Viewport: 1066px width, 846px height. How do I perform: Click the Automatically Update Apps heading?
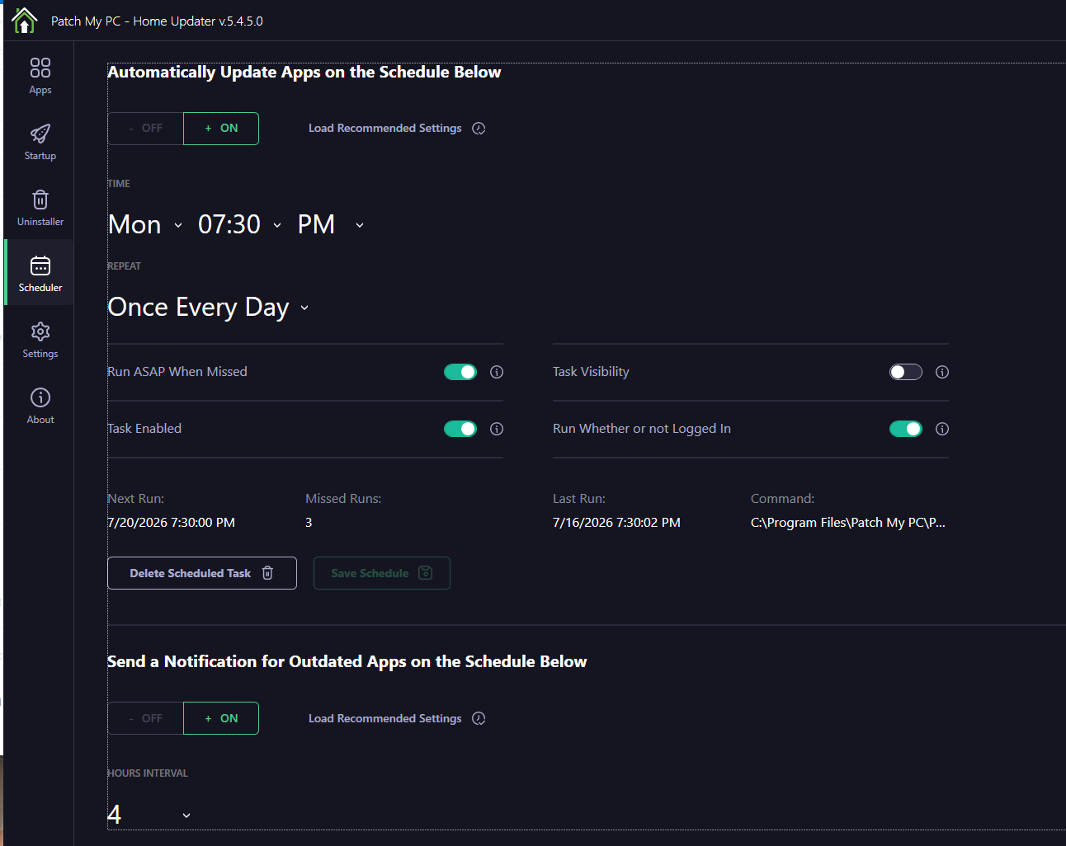coord(304,73)
